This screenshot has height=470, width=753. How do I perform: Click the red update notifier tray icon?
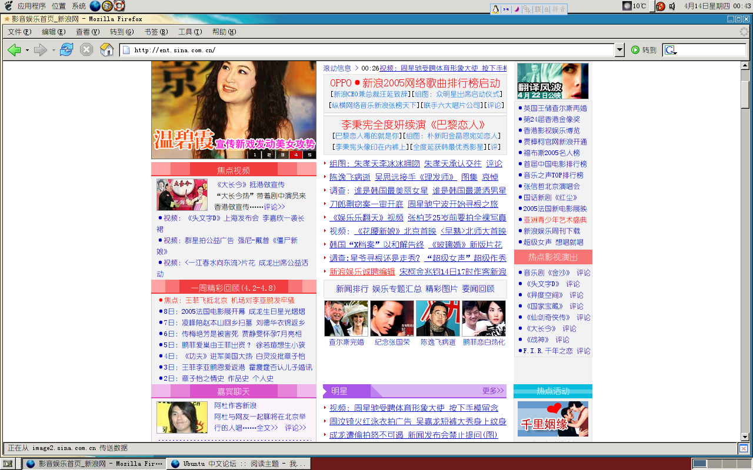pyautogui.click(x=661, y=6)
